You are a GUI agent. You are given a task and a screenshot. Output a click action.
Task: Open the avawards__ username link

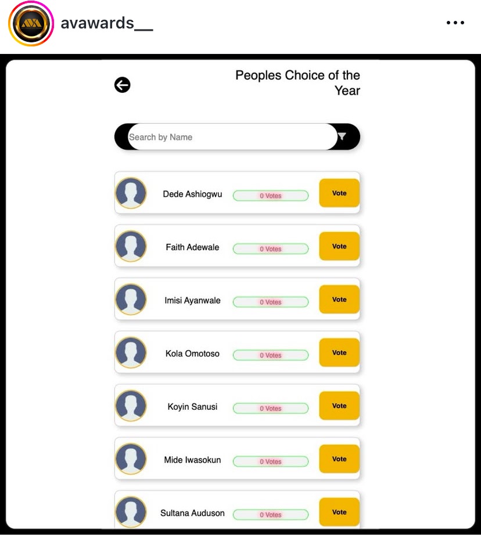(107, 23)
